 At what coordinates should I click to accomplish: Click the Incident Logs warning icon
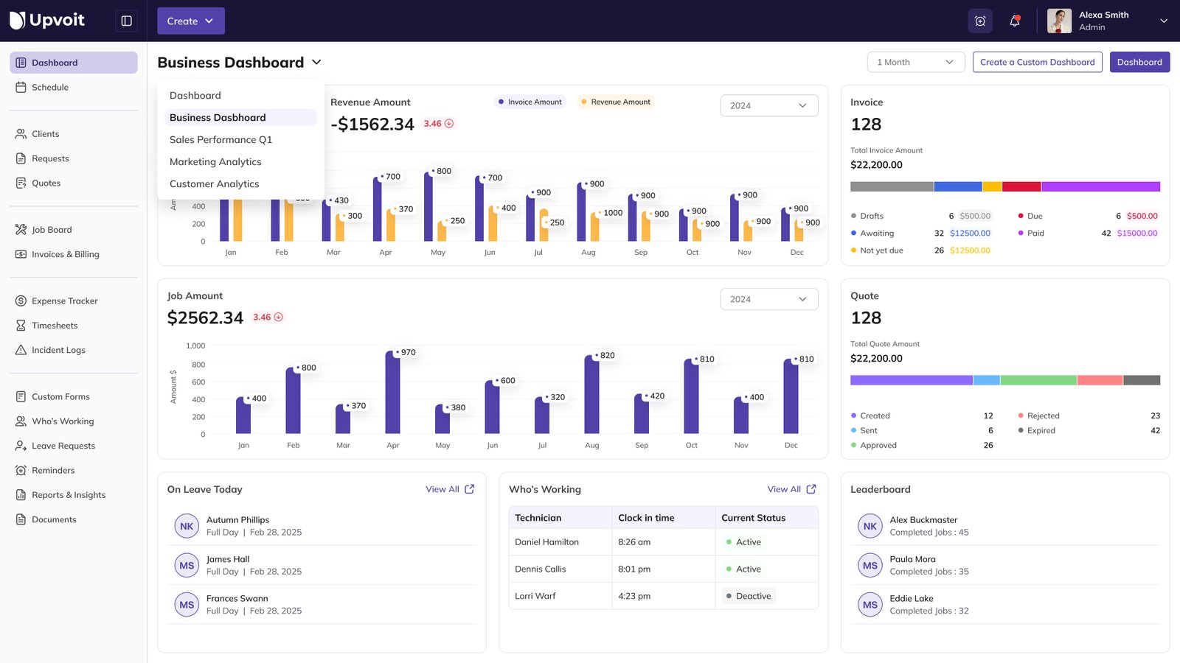[21, 350]
